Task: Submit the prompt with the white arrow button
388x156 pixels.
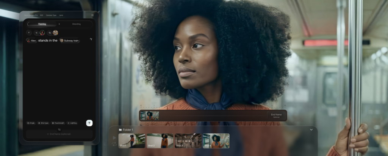Action: (89, 123)
